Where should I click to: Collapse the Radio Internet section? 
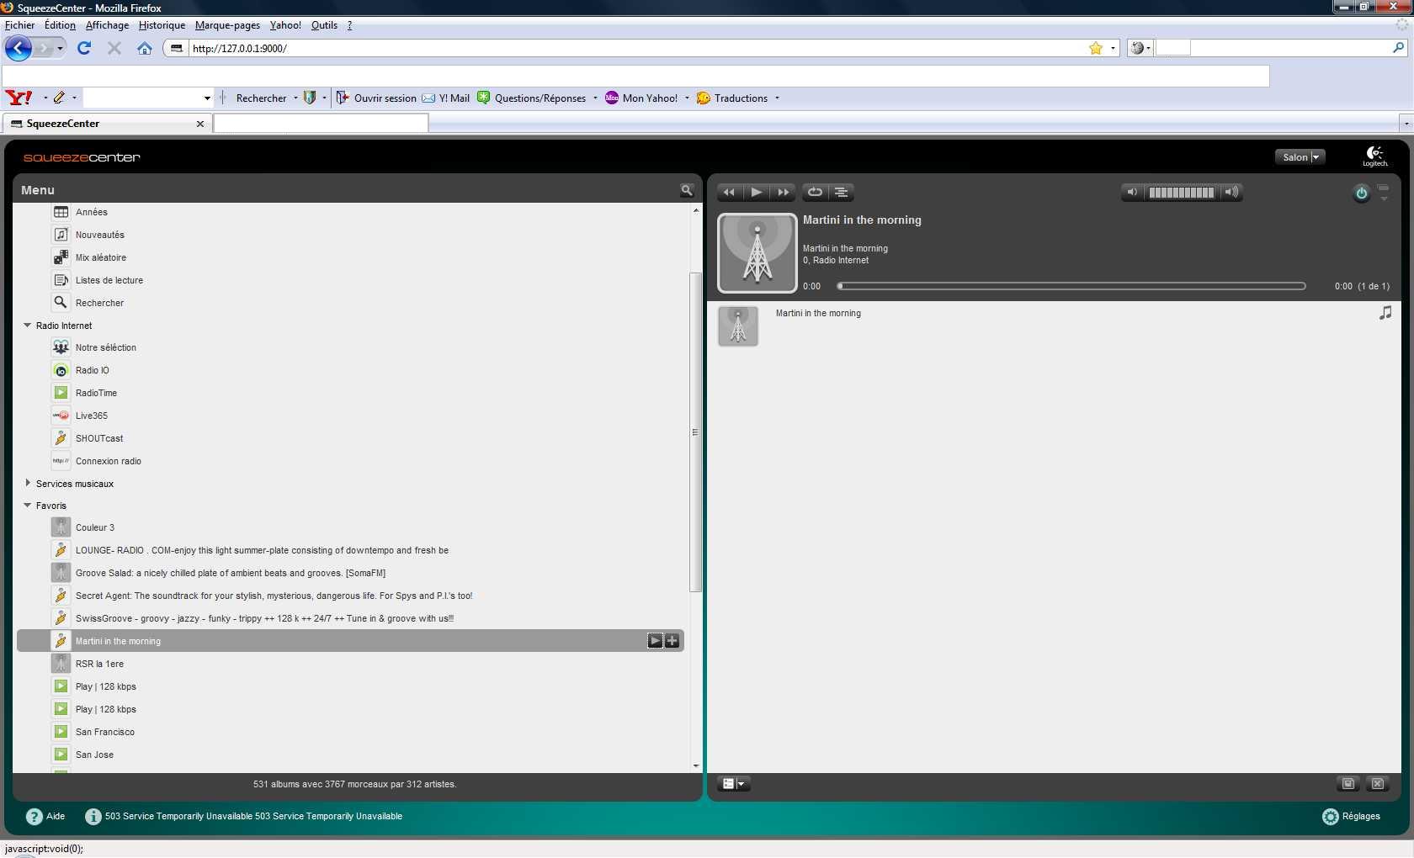28,326
